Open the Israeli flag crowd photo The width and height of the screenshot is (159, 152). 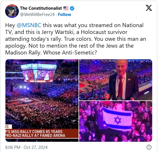coord(116,121)
